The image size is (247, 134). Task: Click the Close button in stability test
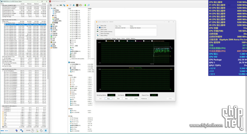(x=170, y=99)
